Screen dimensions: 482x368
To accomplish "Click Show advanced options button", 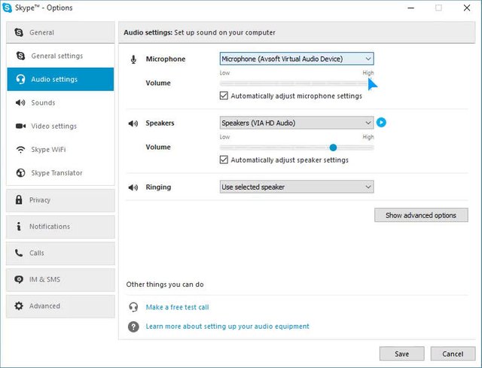I will (421, 215).
